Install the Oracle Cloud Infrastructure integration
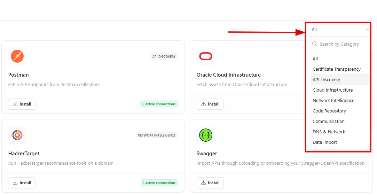The width and height of the screenshot is (377, 195). click(210, 104)
